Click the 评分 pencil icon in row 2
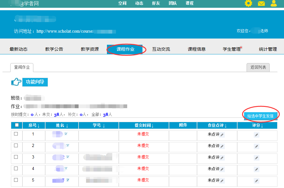The image size is (284, 188). tap(256, 146)
